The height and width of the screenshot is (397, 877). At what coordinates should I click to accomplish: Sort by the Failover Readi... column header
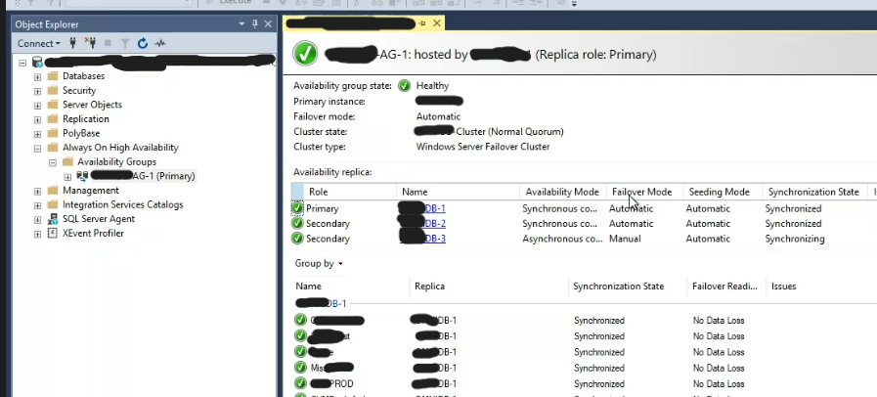click(x=724, y=287)
